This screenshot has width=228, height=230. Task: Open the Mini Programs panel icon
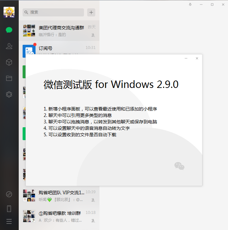[x=9, y=194]
